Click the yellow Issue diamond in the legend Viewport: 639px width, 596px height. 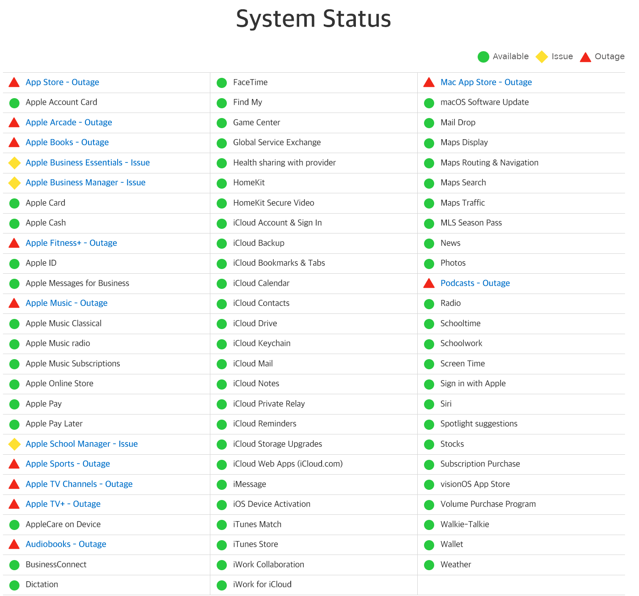pyautogui.click(x=542, y=57)
